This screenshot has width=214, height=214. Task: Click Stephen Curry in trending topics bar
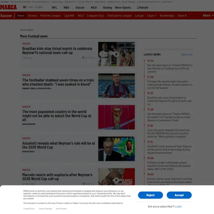click(114, 2)
